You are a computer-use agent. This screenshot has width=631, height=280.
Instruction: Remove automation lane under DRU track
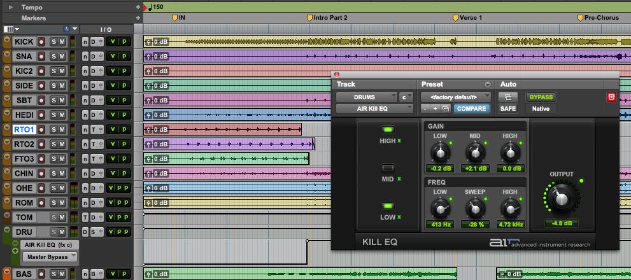click(x=15, y=243)
